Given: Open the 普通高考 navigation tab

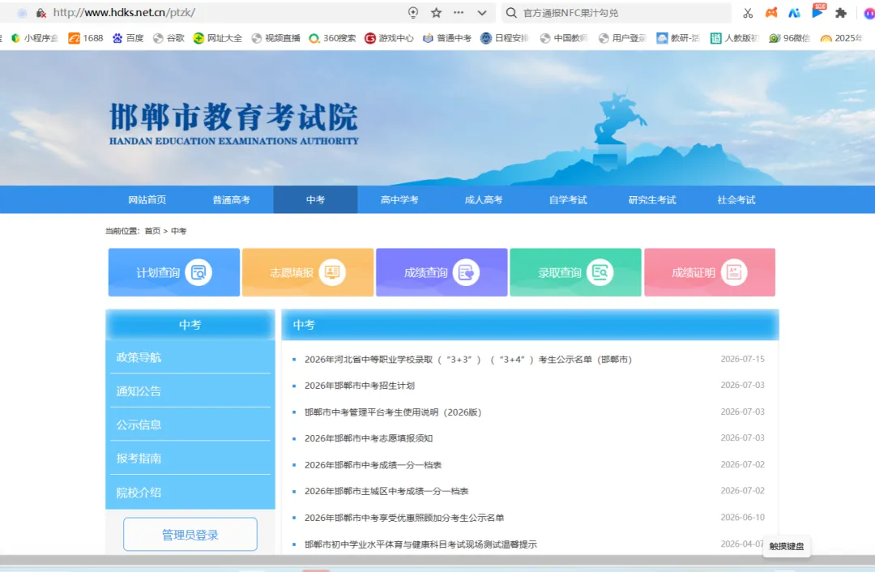Looking at the screenshot, I should pyautogui.click(x=232, y=200).
